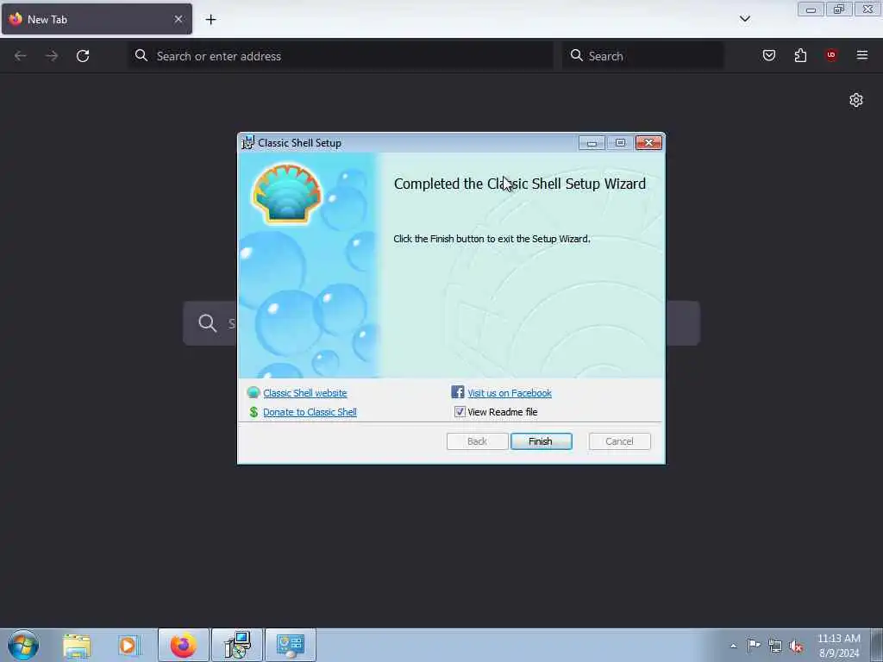Open the Save to Pocket icon in Firefox
The width and height of the screenshot is (883, 662).
coord(768,55)
